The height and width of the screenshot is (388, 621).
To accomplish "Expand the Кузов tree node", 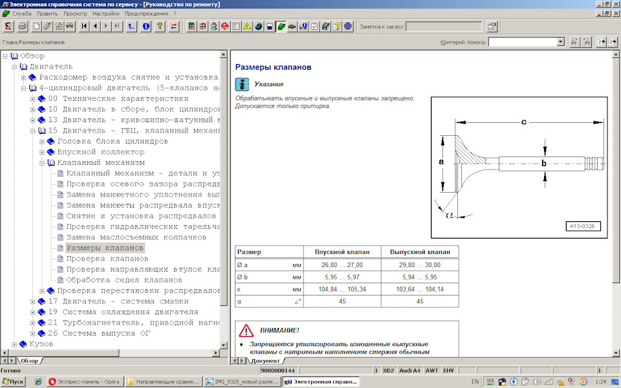I will point(15,344).
